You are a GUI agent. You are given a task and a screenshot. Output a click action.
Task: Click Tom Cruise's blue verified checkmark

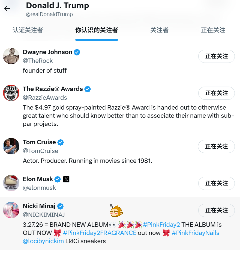point(61,142)
